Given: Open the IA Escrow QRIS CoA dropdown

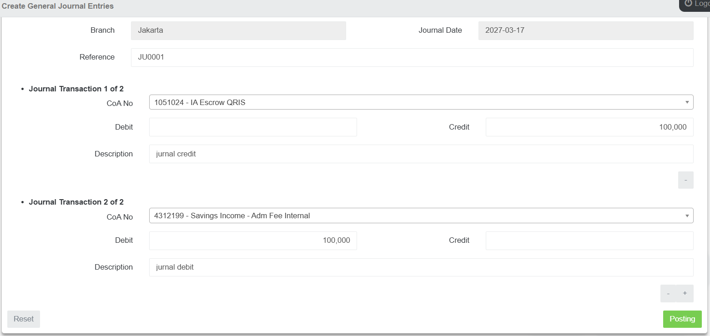Looking at the screenshot, I should tap(421, 102).
